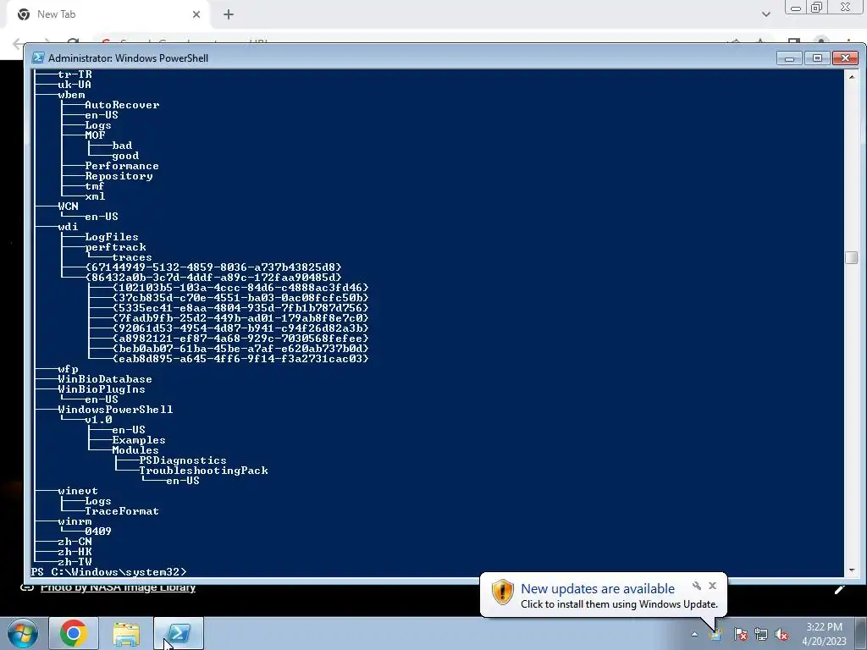Screen dimensions: 867x650
Task: Click the Performance entry under wbem
Action: tap(122, 166)
